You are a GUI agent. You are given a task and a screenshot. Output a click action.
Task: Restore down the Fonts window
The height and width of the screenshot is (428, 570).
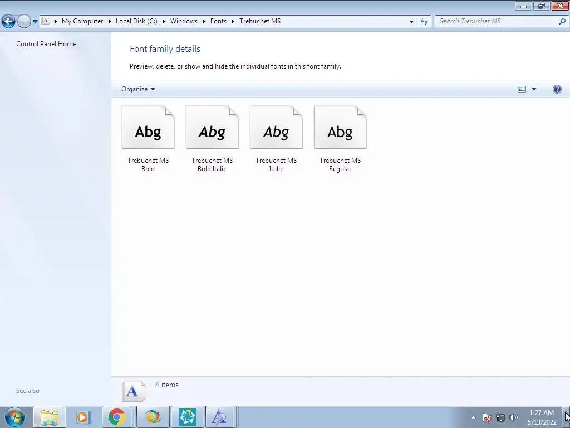[542, 6]
